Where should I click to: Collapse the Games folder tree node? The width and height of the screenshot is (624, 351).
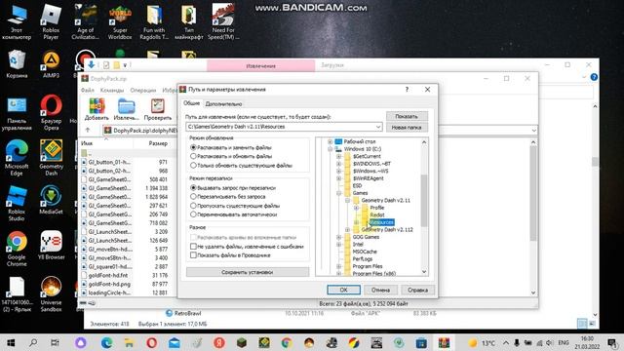coord(339,193)
